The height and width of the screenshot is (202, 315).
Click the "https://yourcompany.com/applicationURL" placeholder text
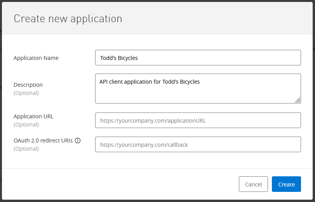click(x=153, y=121)
